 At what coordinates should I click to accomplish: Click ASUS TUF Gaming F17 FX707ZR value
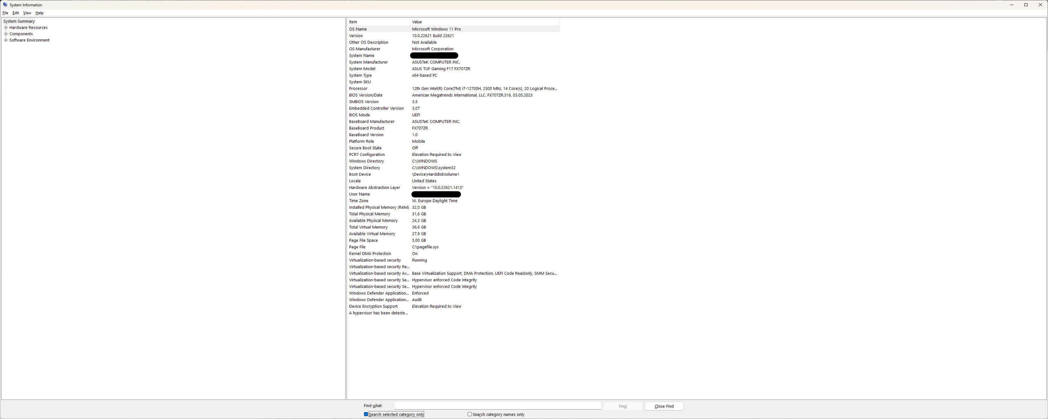pyautogui.click(x=441, y=69)
